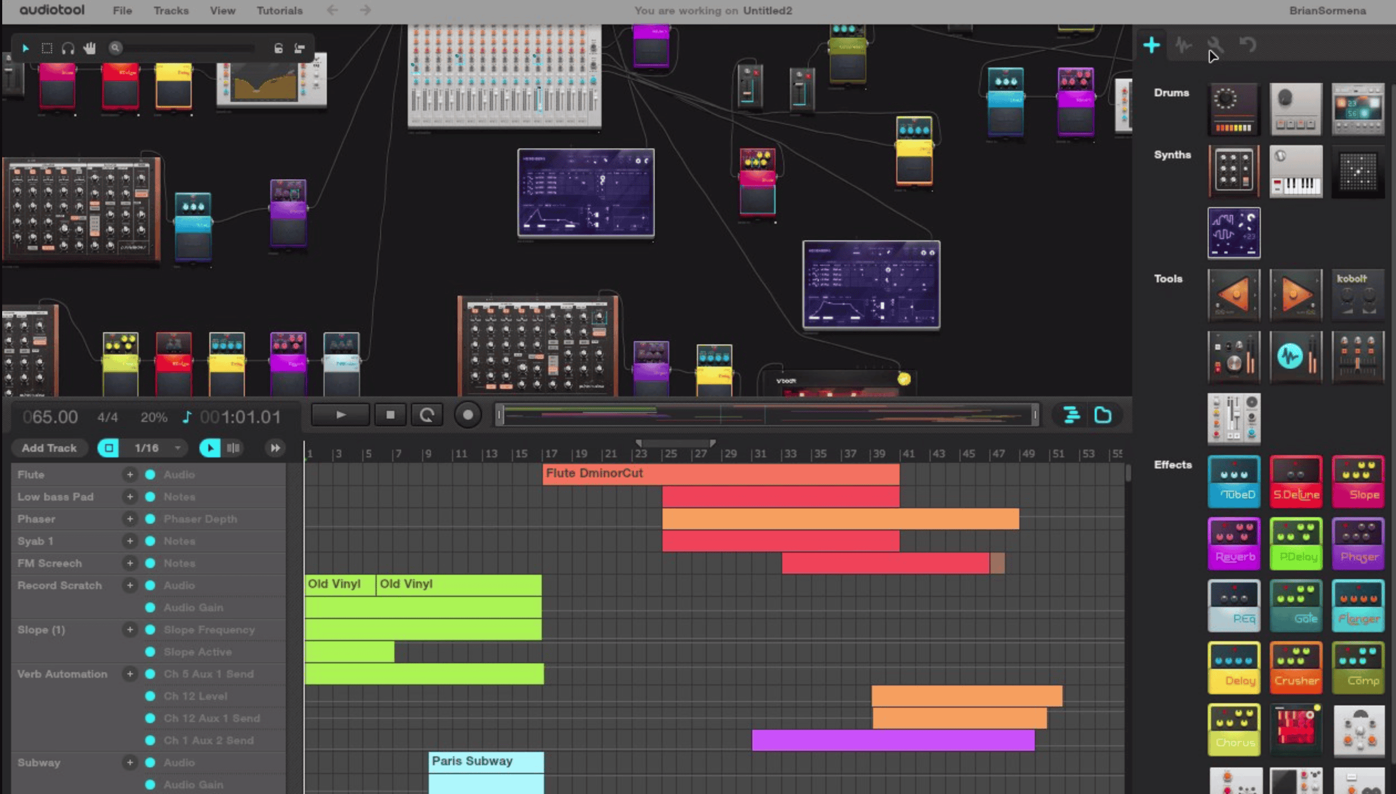The width and height of the screenshot is (1396, 794).
Task: Show the timeline arrangement view icon
Action: 1071,415
